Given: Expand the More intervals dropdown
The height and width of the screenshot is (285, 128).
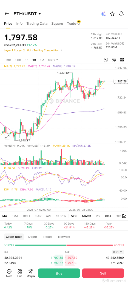Looking at the screenshot, I should click(53, 60).
